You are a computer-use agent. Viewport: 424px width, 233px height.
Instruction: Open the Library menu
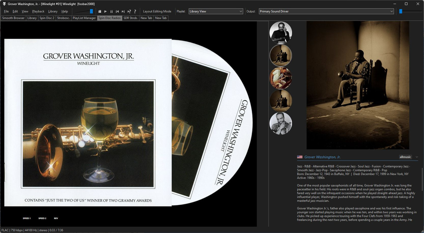click(53, 11)
